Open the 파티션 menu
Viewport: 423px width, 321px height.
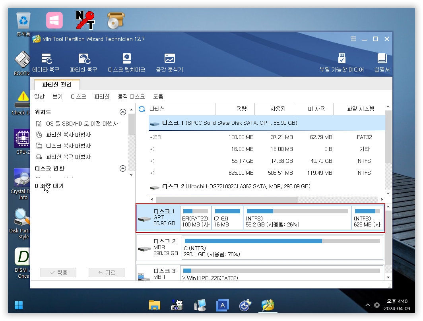pos(102,97)
